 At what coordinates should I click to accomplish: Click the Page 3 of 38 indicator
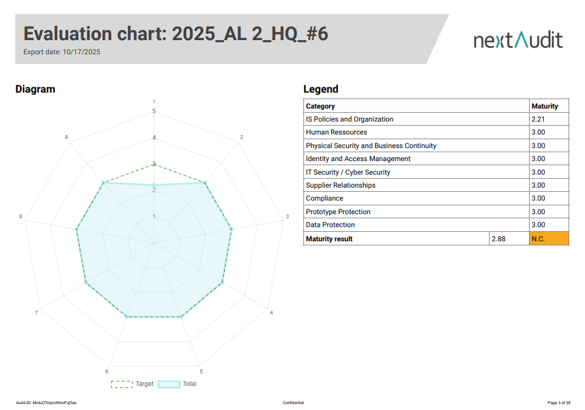coord(559,403)
